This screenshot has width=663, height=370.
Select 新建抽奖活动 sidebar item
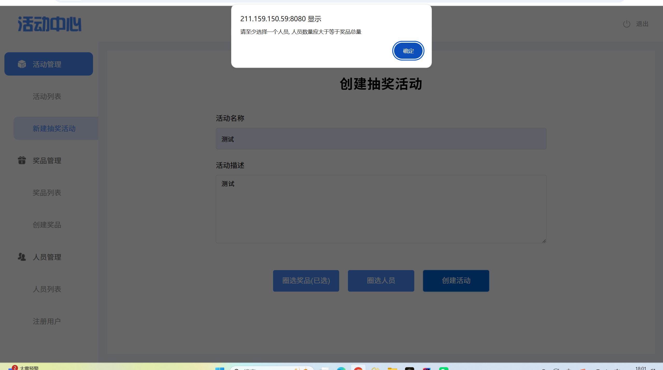point(54,128)
